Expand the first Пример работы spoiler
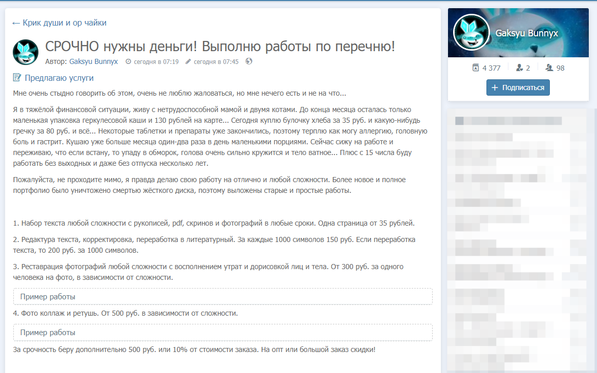 point(223,296)
